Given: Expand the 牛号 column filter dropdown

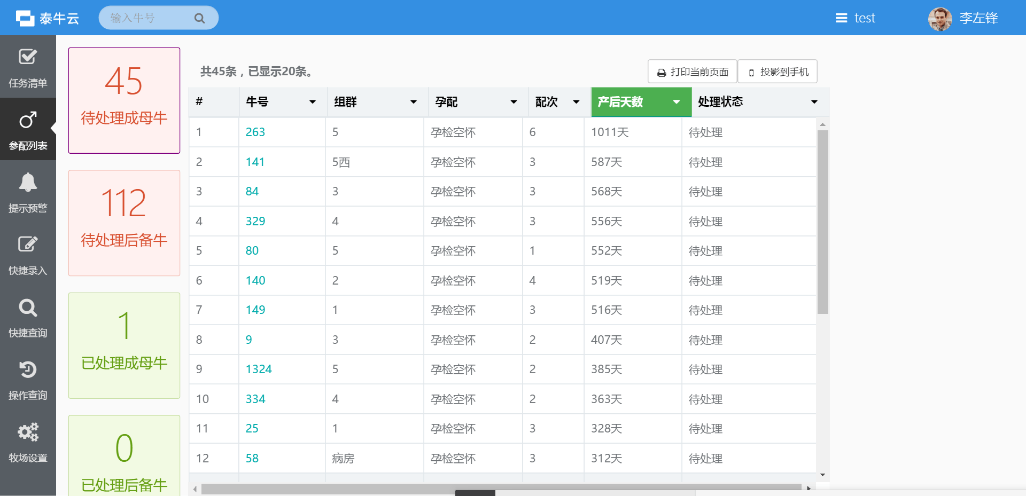Looking at the screenshot, I should point(313,102).
